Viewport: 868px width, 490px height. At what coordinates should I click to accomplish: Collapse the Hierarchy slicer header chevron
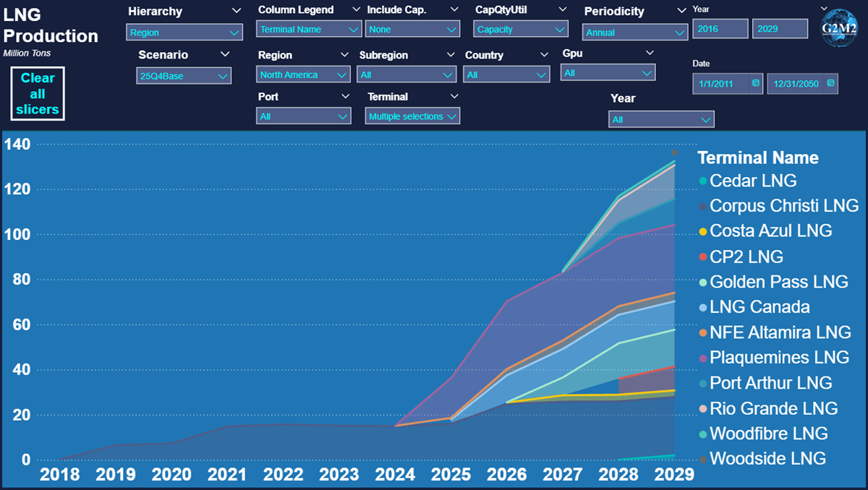[x=236, y=11]
